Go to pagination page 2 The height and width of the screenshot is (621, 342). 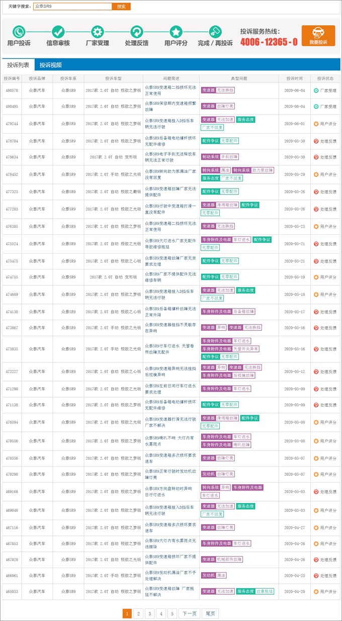(x=139, y=613)
